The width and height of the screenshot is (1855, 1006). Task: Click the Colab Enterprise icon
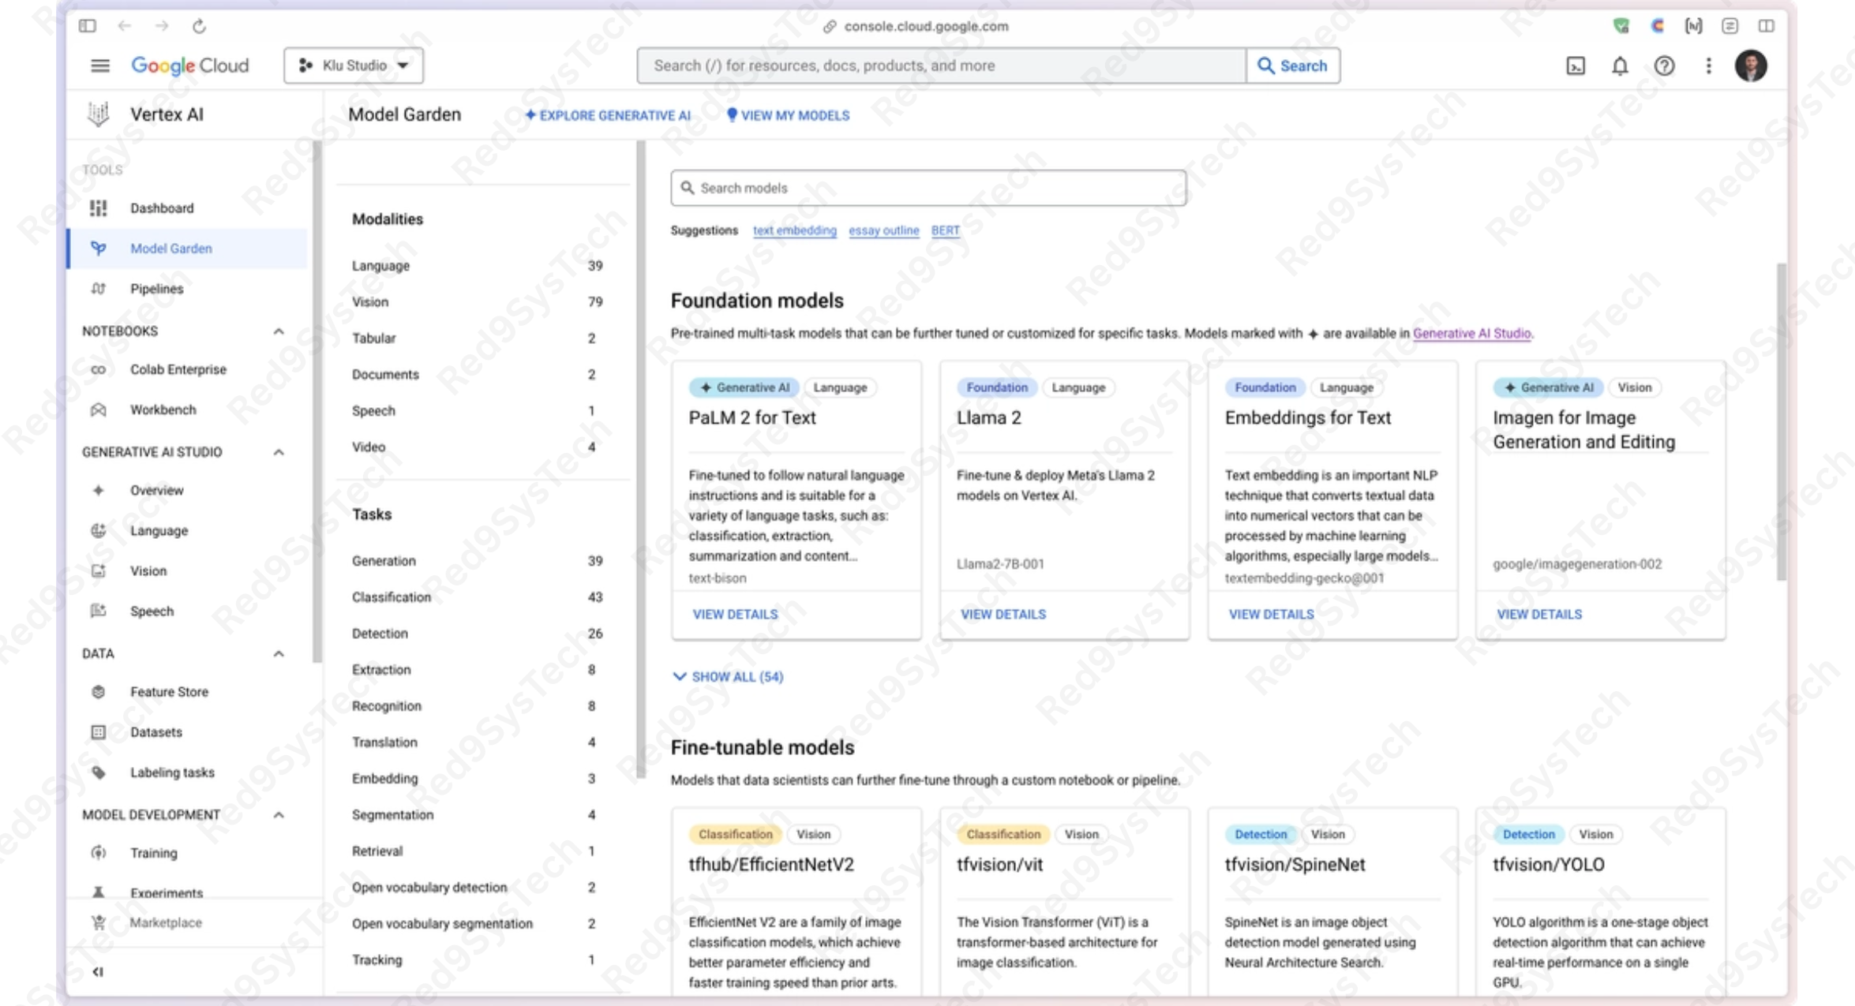pyautogui.click(x=98, y=369)
